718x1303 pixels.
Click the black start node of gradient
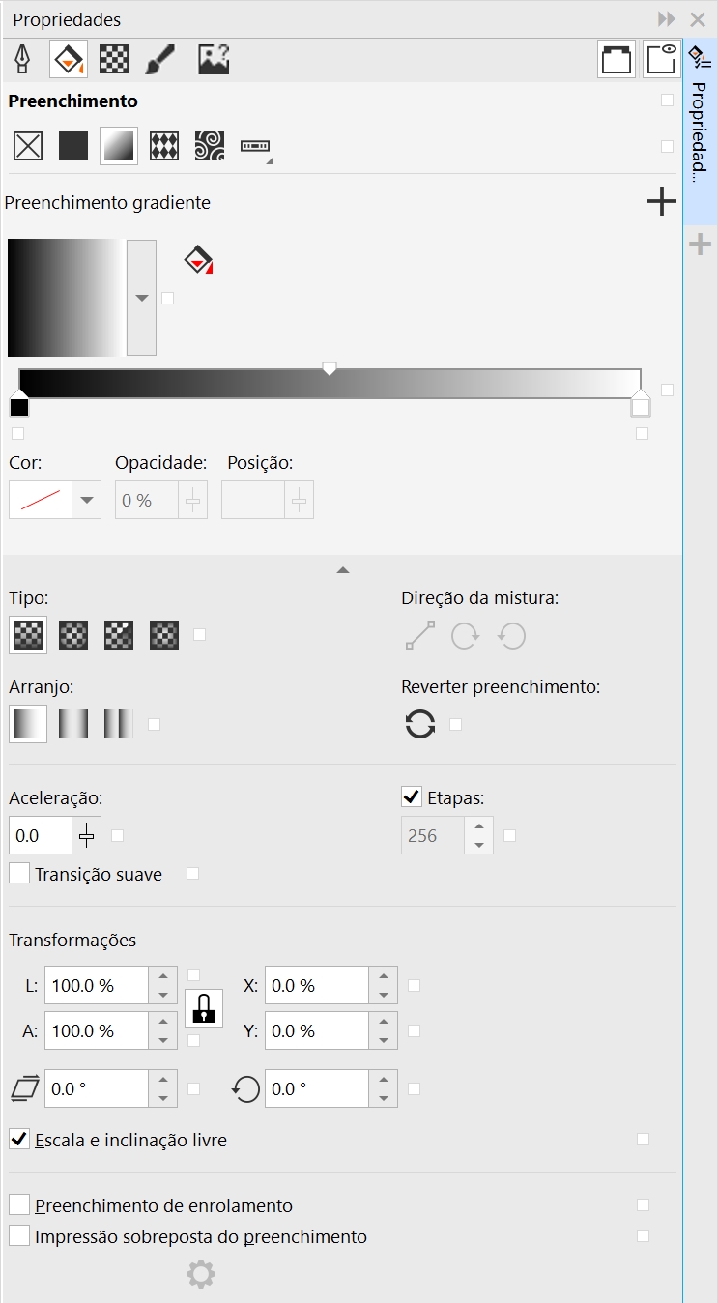[19, 405]
